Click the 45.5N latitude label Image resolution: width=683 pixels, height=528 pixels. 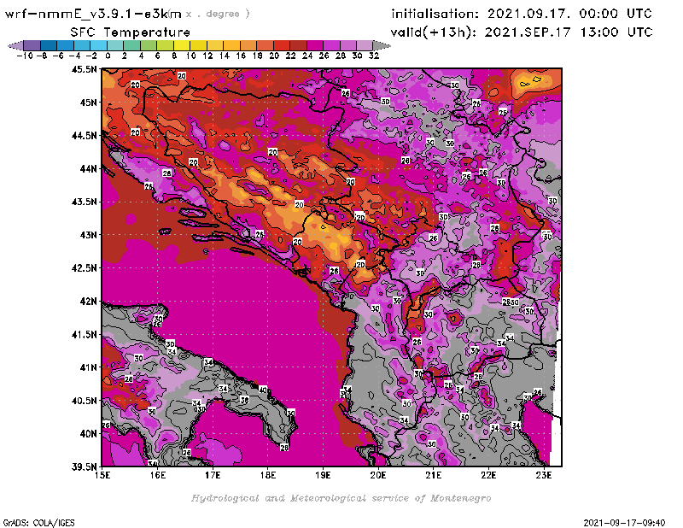tap(84, 69)
